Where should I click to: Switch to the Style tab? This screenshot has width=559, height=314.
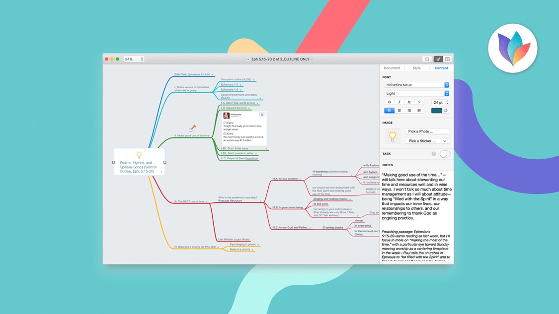point(416,68)
